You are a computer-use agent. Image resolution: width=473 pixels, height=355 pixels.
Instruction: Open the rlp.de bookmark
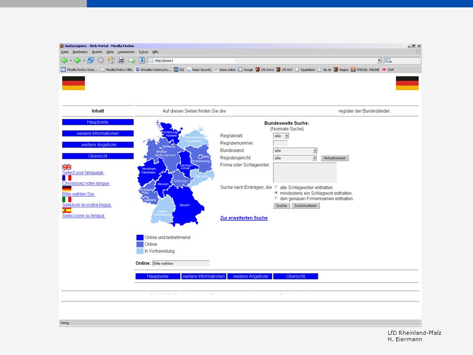coord(325,70)
